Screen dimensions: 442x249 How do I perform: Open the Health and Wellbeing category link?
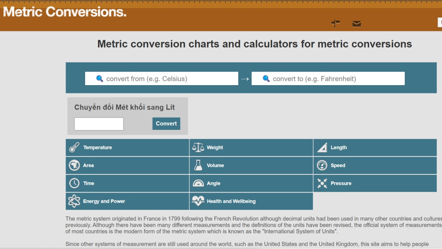coord(231,201)
